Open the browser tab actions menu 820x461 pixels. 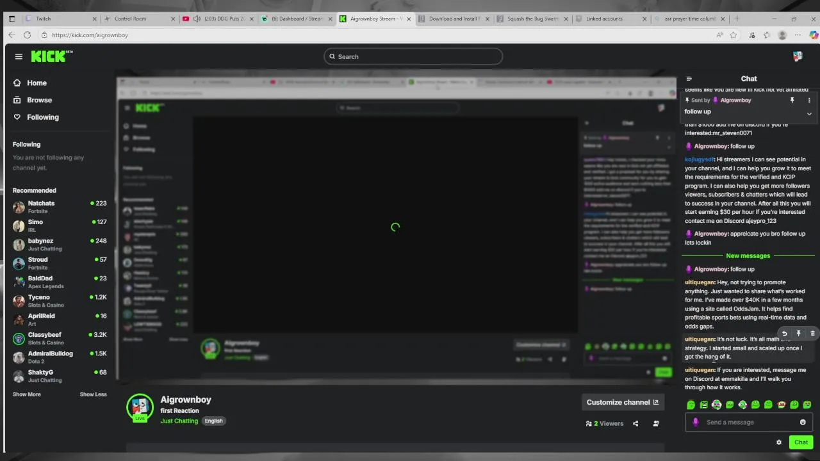point(12,19)
